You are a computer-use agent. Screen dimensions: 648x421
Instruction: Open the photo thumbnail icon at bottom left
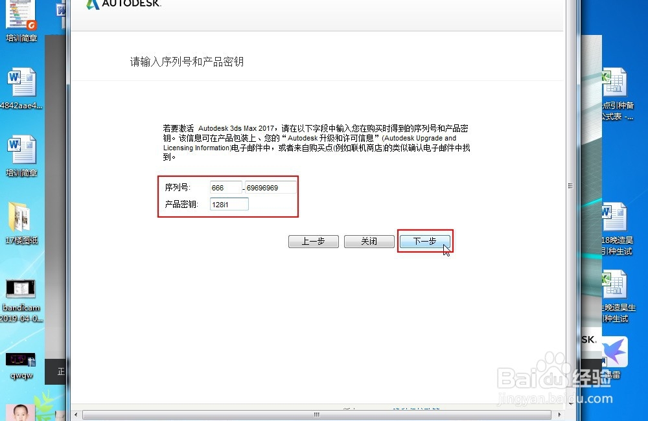pyautogui.click(x=21, y=413)
